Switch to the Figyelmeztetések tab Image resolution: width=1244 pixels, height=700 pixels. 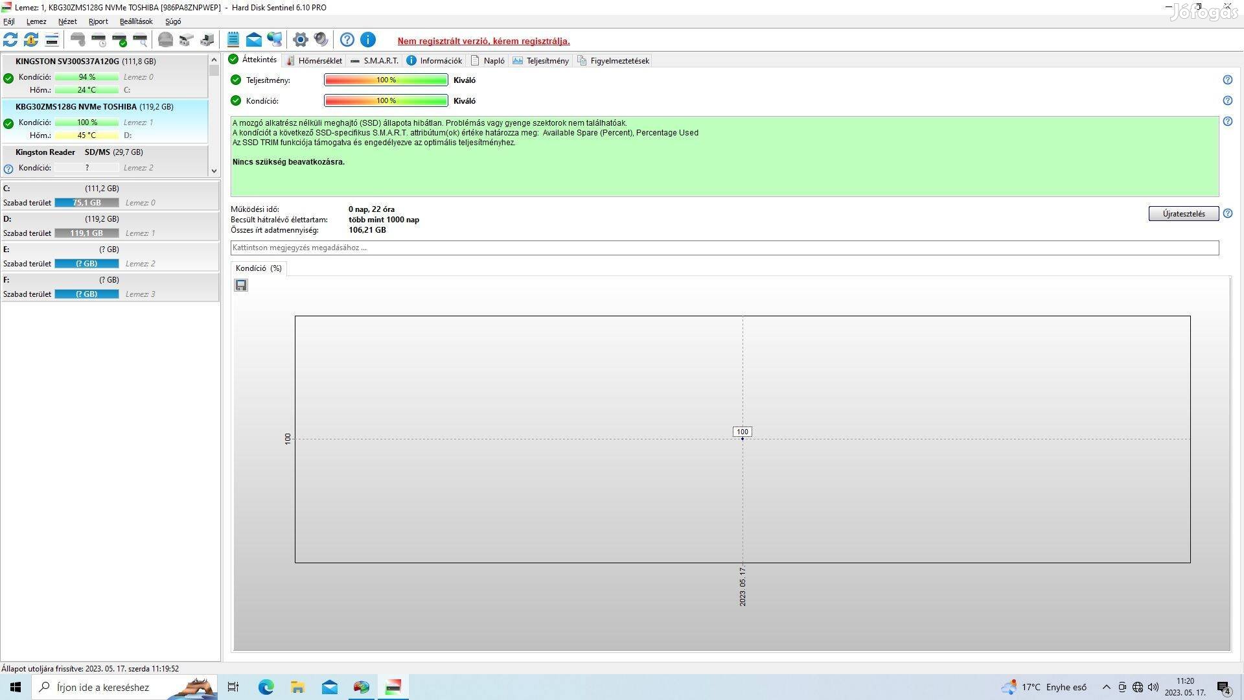click(x=613, y=60)
